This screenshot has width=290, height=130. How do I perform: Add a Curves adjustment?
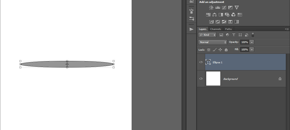tap(224, 8)
